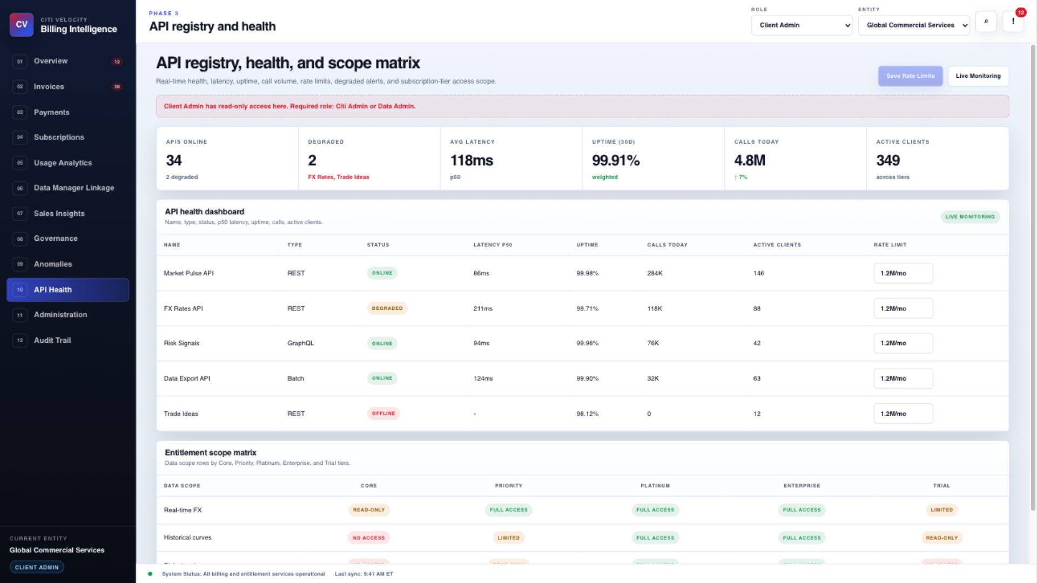Screen dimensions: 1037x583
Task: Click green system status dot
Action: [150, 574]
